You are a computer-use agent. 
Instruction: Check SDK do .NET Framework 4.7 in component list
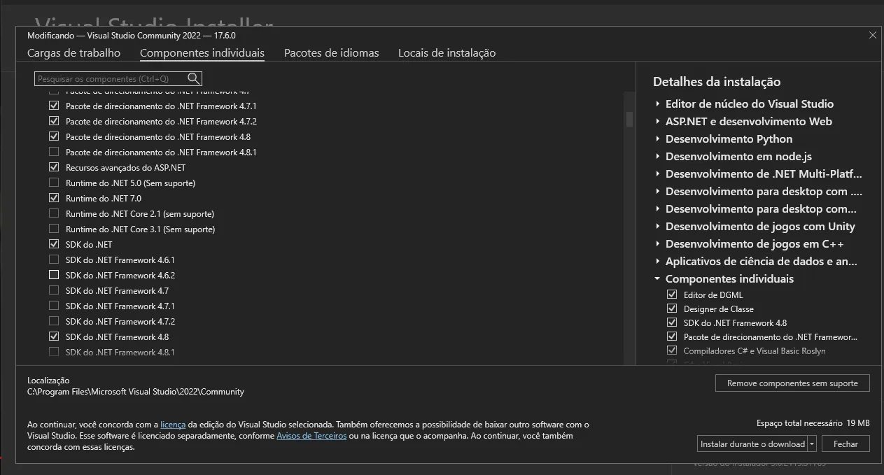click(x=54, y=291)
